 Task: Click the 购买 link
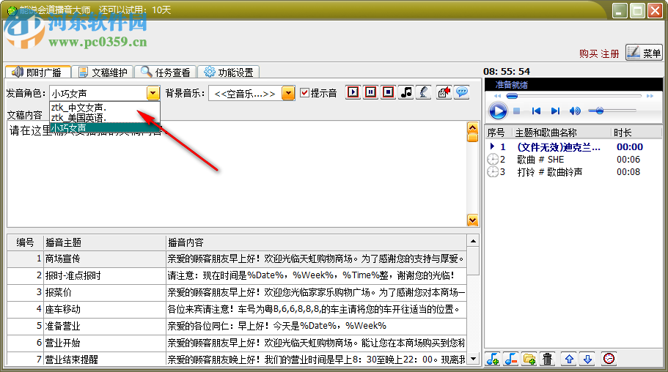588,54
